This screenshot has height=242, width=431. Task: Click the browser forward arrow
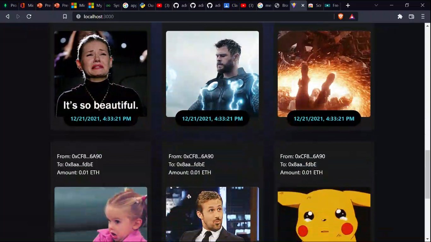(x=18, y=16)
